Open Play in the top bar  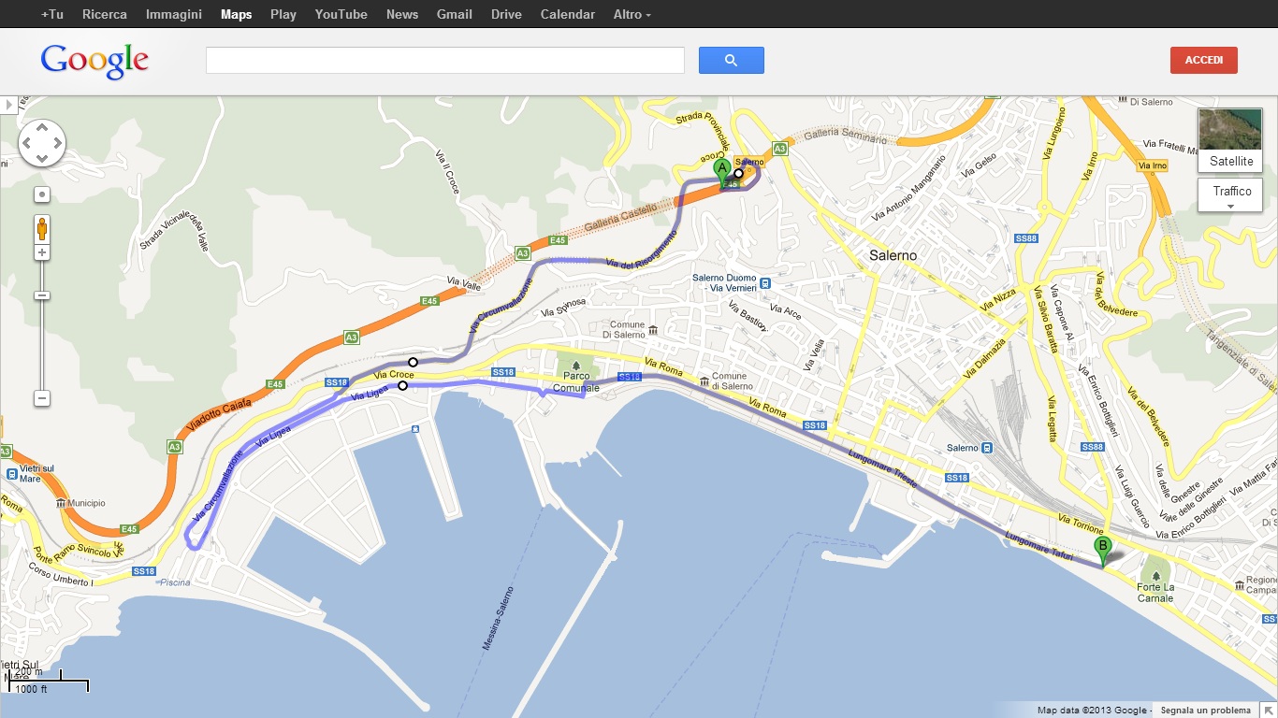click(x=283, y=14)
